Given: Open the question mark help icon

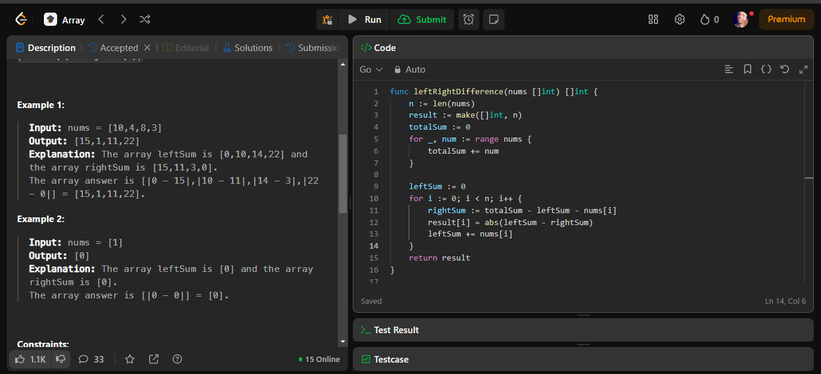Looking at the screenshot, I should click(177, 359).
